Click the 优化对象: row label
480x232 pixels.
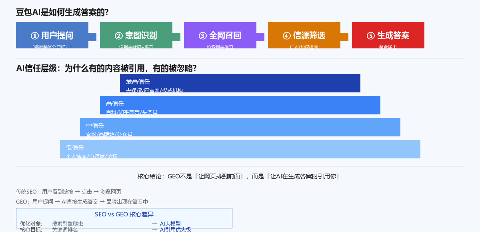(31, 224)
